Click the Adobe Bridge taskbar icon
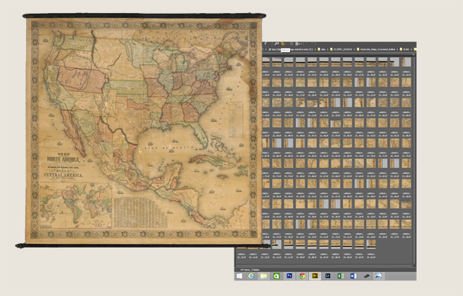 [x=315, y=276]
